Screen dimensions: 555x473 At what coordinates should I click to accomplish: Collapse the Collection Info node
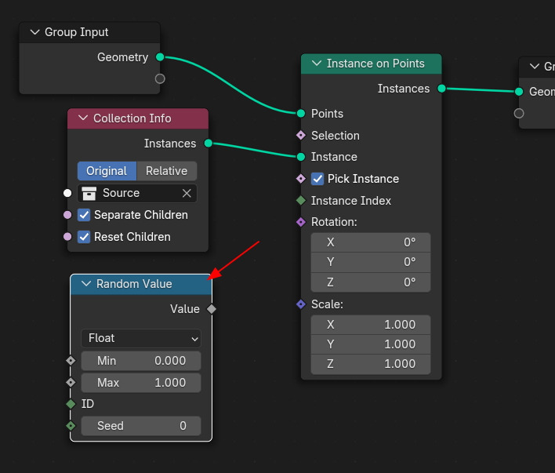point(83,118)
